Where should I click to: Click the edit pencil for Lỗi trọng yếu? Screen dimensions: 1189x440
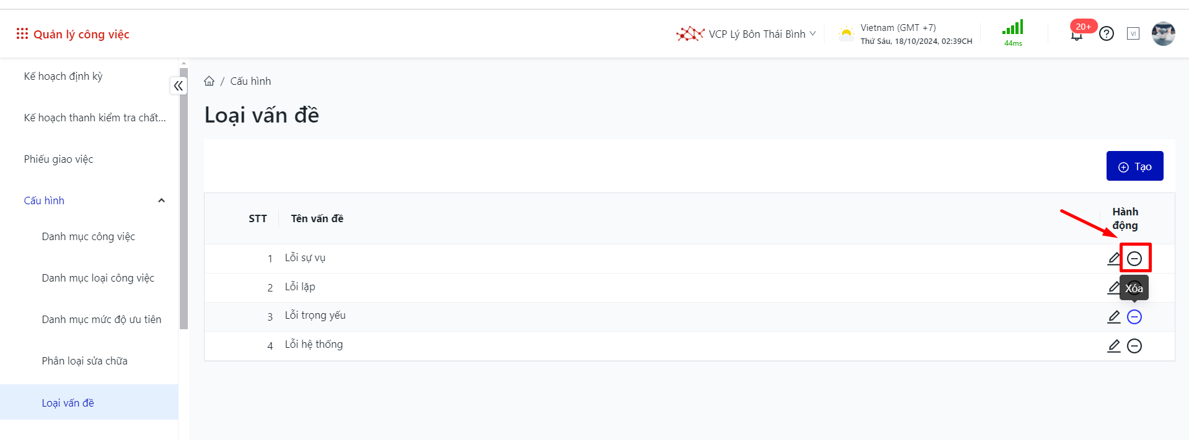[1113, 317]
